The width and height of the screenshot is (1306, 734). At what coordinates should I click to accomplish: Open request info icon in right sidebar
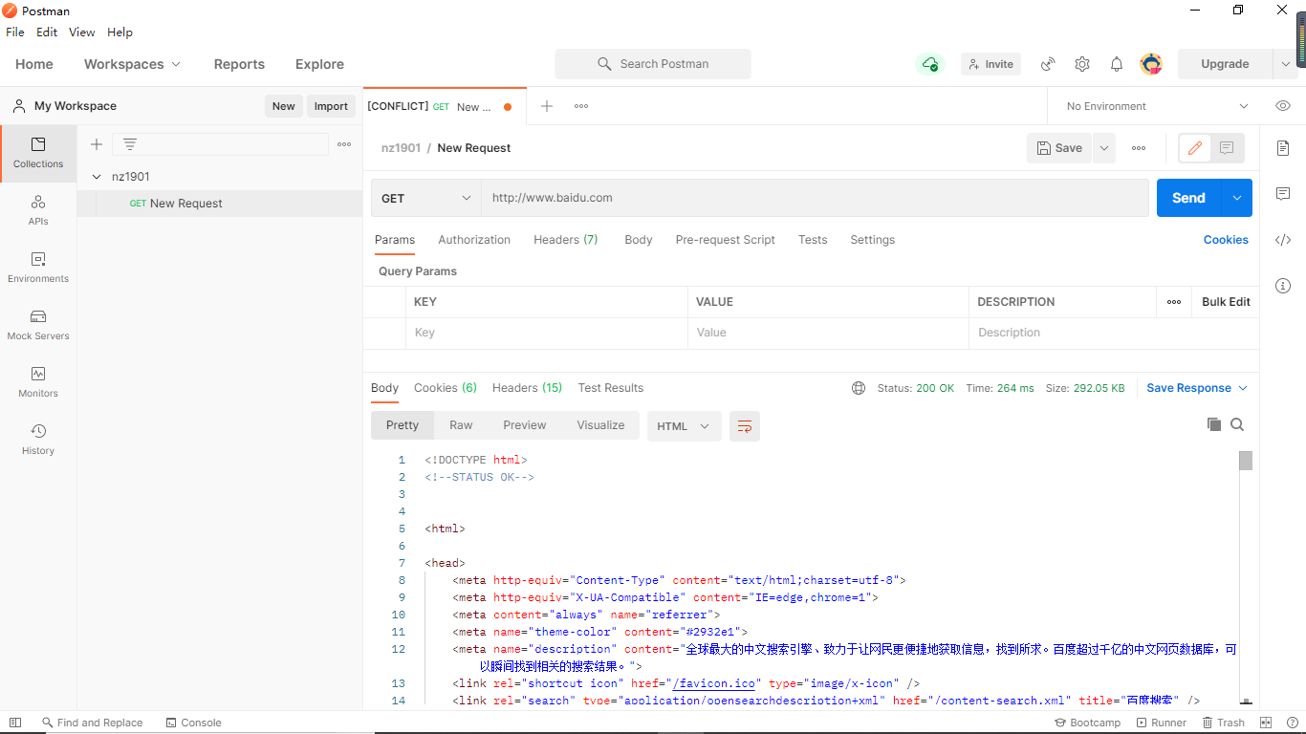[1283, 286]
